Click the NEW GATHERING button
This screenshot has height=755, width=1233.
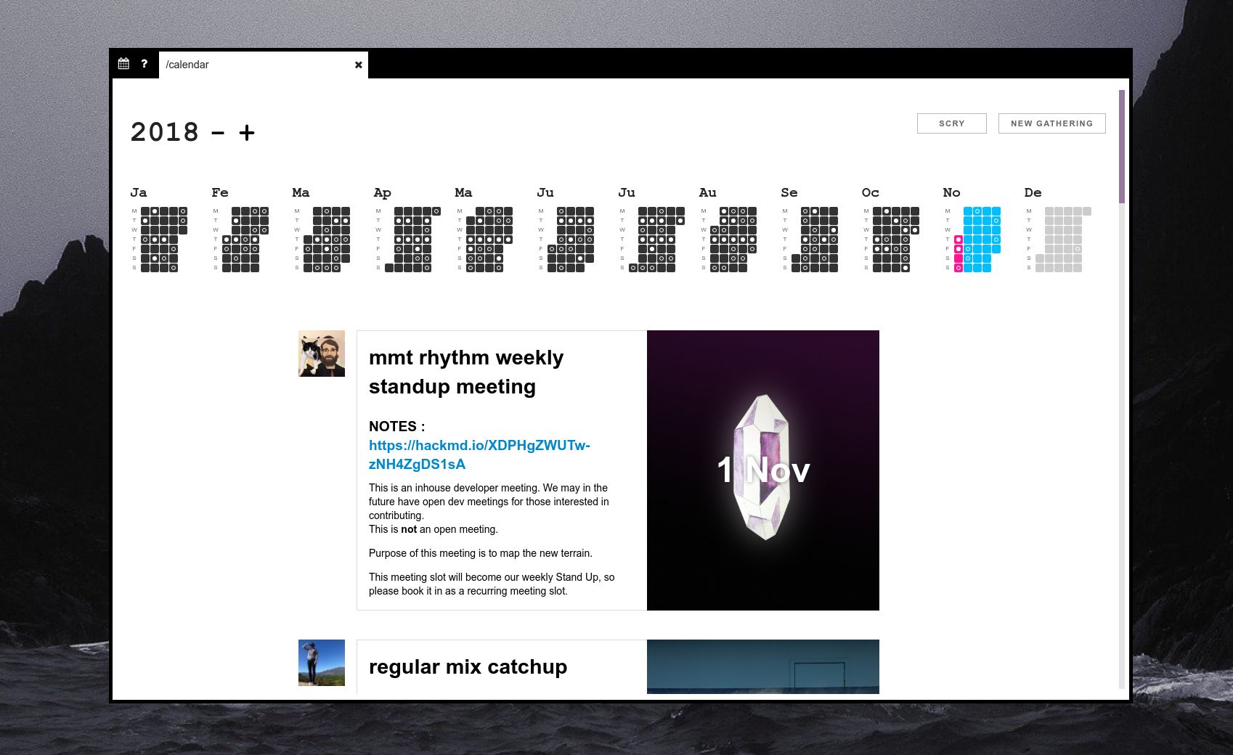(x=1051, y=123)
